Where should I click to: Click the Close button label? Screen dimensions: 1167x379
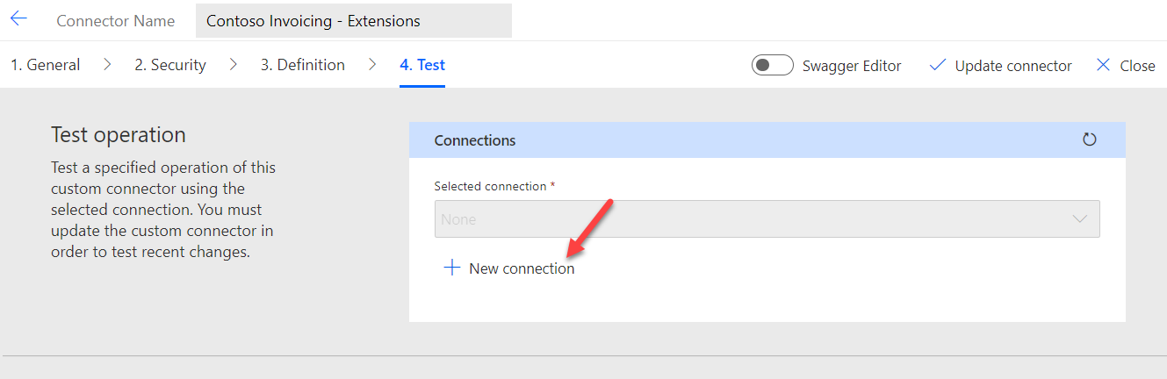coord(1137,66)
